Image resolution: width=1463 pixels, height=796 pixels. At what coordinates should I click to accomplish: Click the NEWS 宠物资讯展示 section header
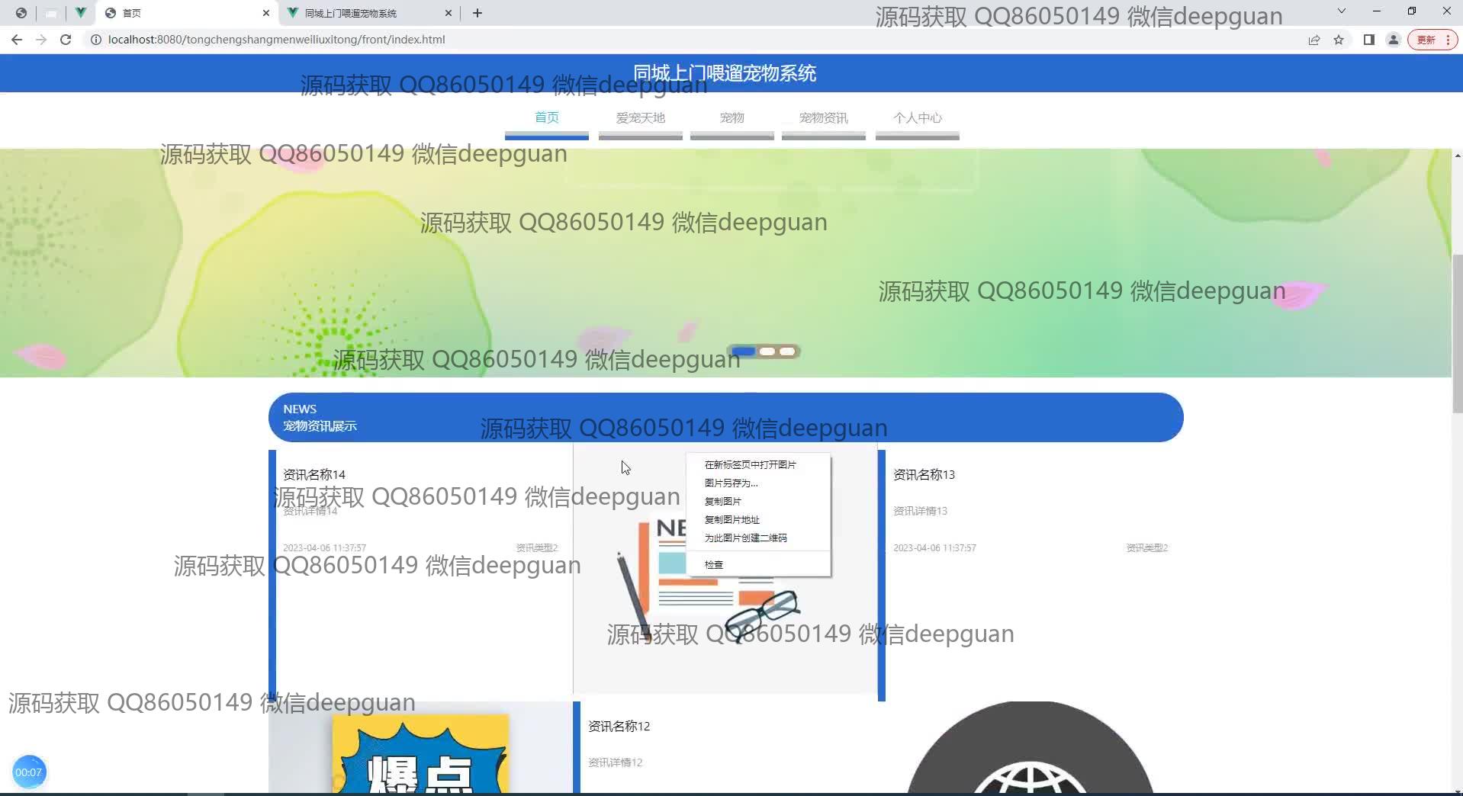coord(725,417)
